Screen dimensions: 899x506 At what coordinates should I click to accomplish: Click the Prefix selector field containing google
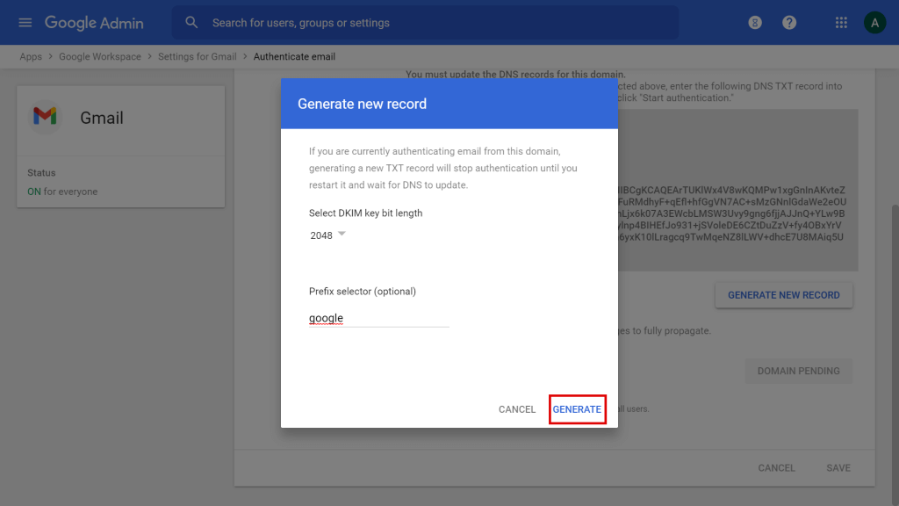click(x=378, y=318)
